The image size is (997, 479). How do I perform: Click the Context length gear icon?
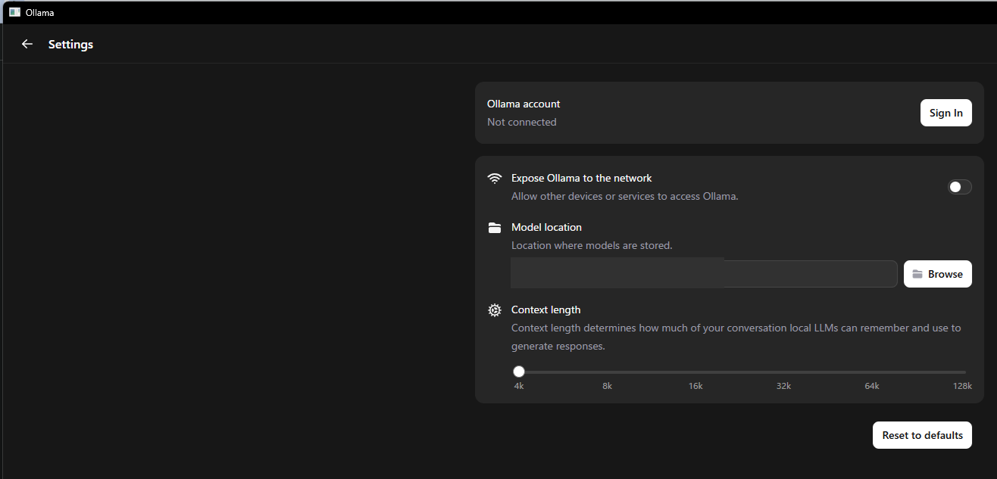(495, 310)
